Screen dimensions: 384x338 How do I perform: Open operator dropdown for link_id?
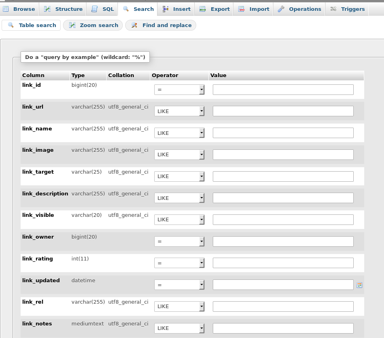[179, 90]
